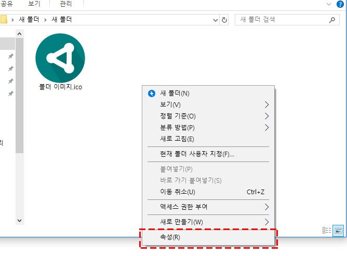Viewport: 347px width, 256px height.
Task: Expand the arrow next to 새로 만들기(W)
Action: point(266,222)
